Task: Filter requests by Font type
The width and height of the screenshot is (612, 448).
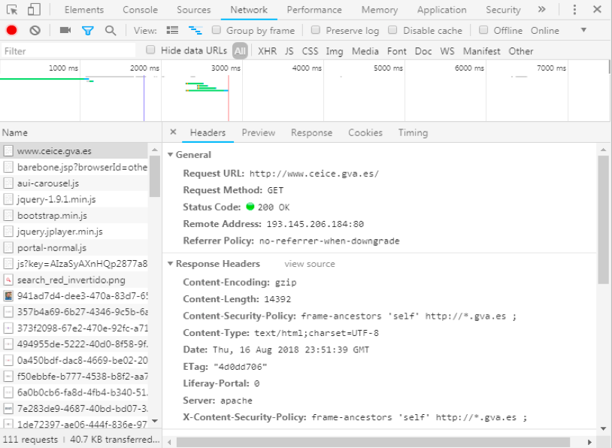Action: [396, 51]
